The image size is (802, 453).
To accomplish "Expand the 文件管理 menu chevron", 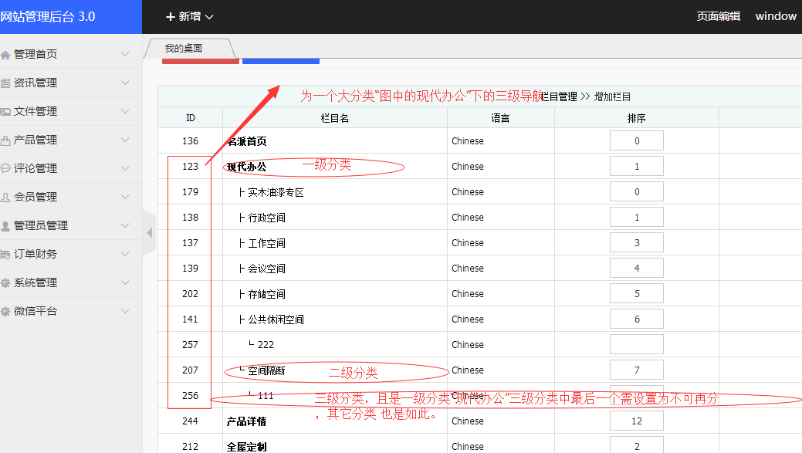I will click(125, 111).
